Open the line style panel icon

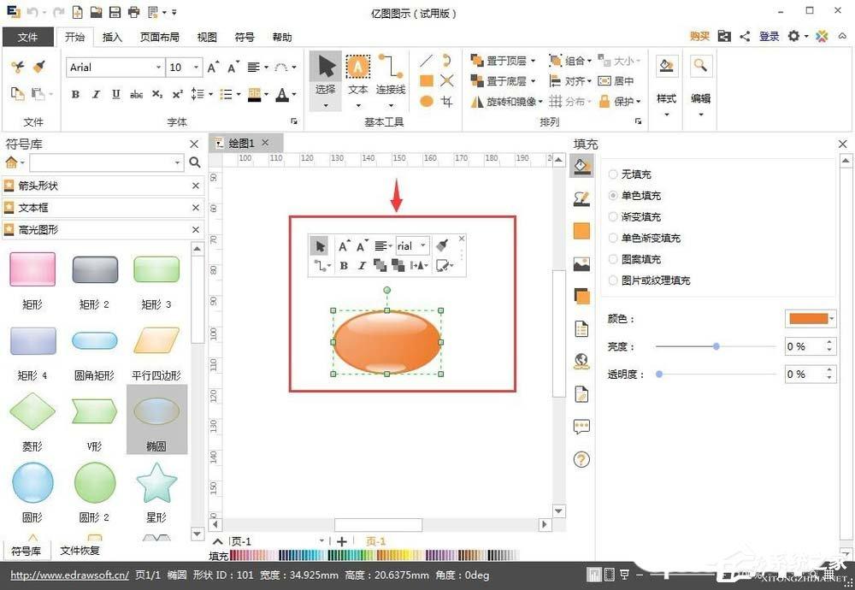click(x=581, y=198)
